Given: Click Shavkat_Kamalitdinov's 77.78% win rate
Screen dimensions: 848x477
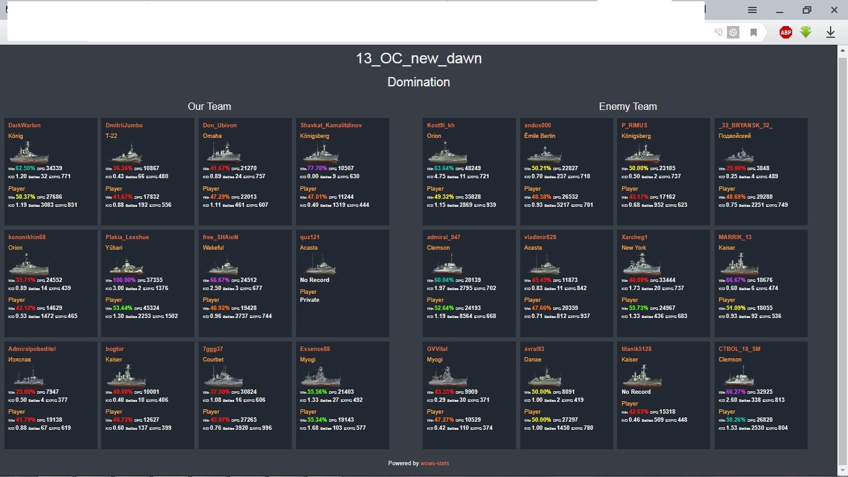Looking at the screenshot, I should point(318,168).
